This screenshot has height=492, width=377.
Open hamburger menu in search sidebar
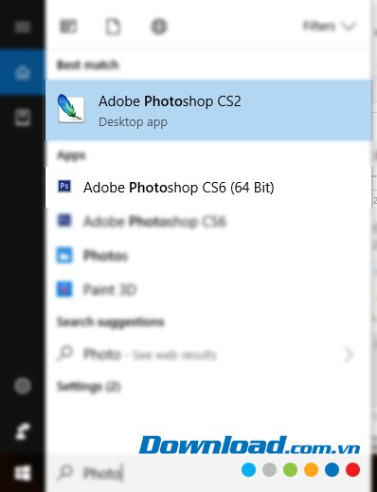(x=23, y=27)
